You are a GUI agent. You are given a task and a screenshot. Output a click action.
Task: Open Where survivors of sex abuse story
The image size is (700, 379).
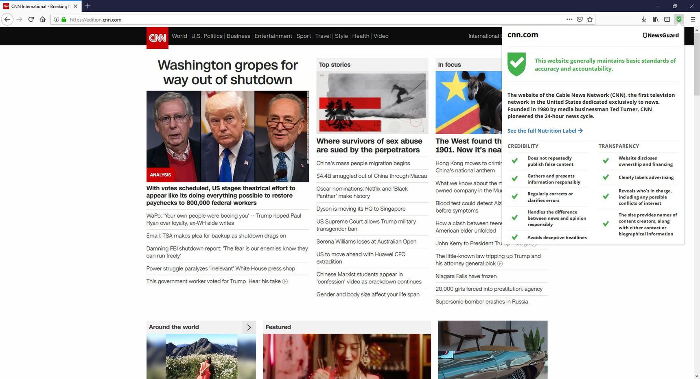[369, 145]
